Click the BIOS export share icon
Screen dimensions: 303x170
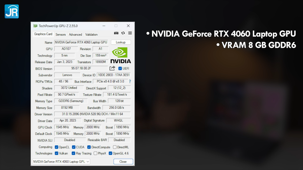click(112, 68)
